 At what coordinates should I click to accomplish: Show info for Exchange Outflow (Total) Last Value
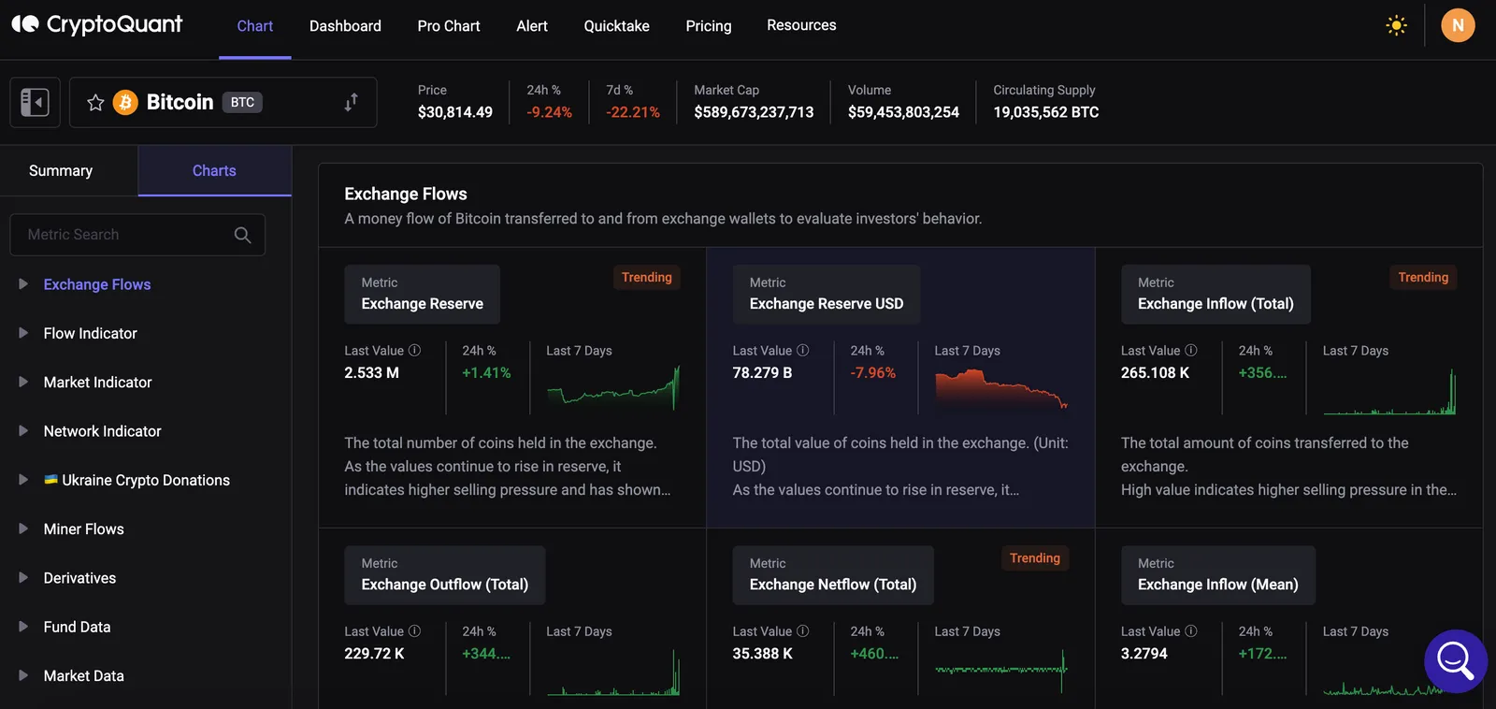[414, 630]
